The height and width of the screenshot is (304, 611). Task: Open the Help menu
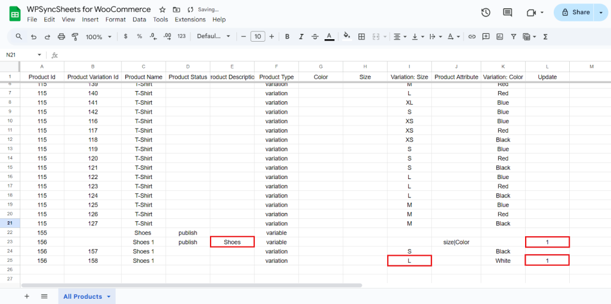[x=219, y=20]
